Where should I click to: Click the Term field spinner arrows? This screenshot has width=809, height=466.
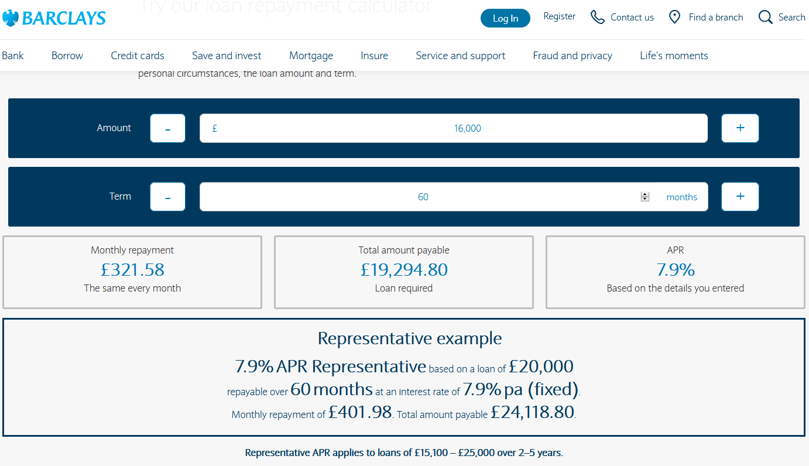tap(645, 197)
